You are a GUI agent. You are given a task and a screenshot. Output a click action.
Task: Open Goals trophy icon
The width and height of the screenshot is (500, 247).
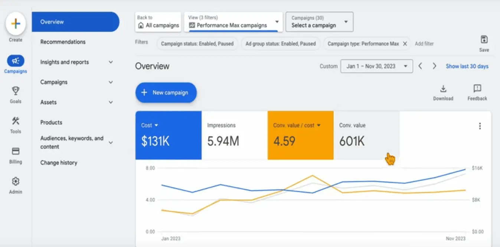tap(16, 91)
